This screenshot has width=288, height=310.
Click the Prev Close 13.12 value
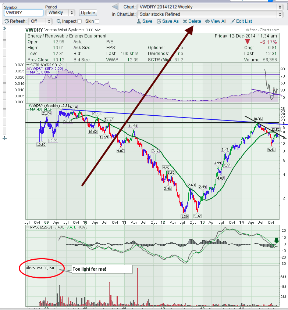click(58, 60)
